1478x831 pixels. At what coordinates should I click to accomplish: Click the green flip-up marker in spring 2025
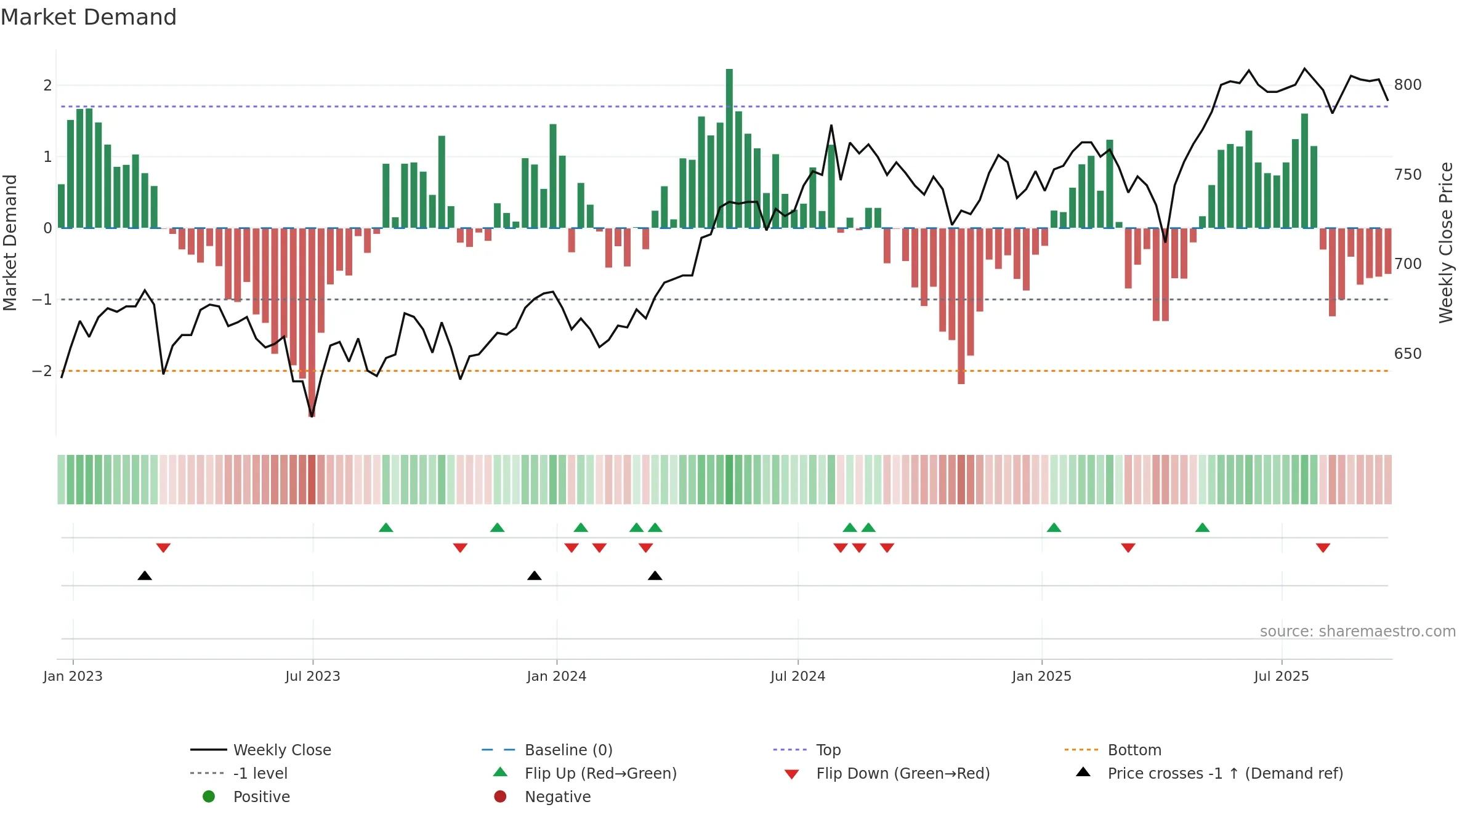[x=1203, y=528]
